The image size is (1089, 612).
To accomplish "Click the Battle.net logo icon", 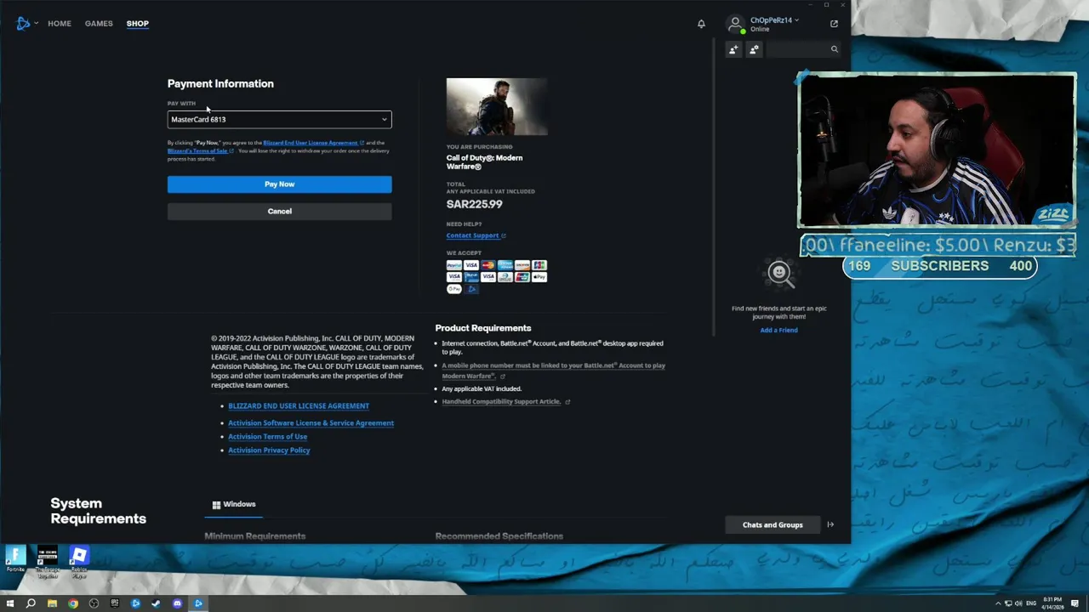I will (x=23, y=24).
